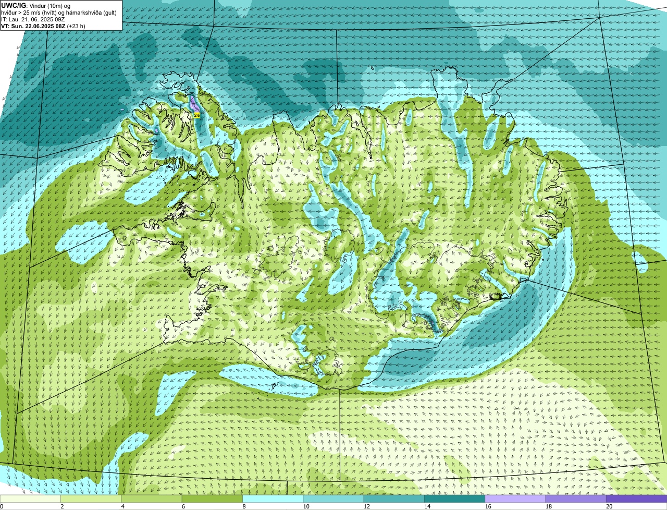Select the light lavender 16–18 m/s swatch

[x=515, y=499]
